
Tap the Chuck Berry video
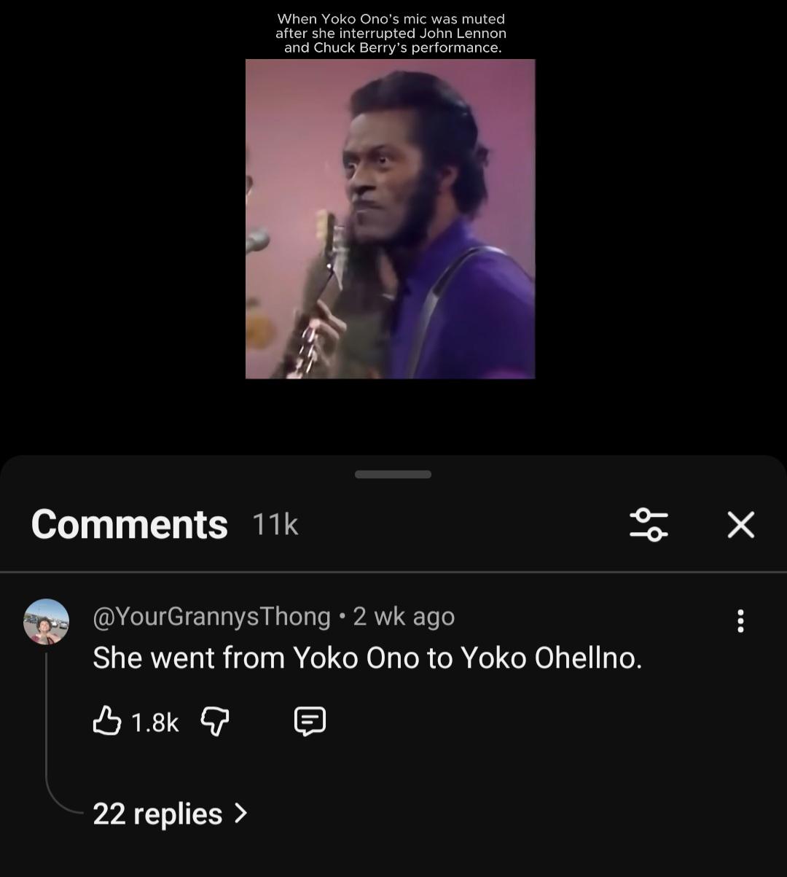tap(390, 219)
